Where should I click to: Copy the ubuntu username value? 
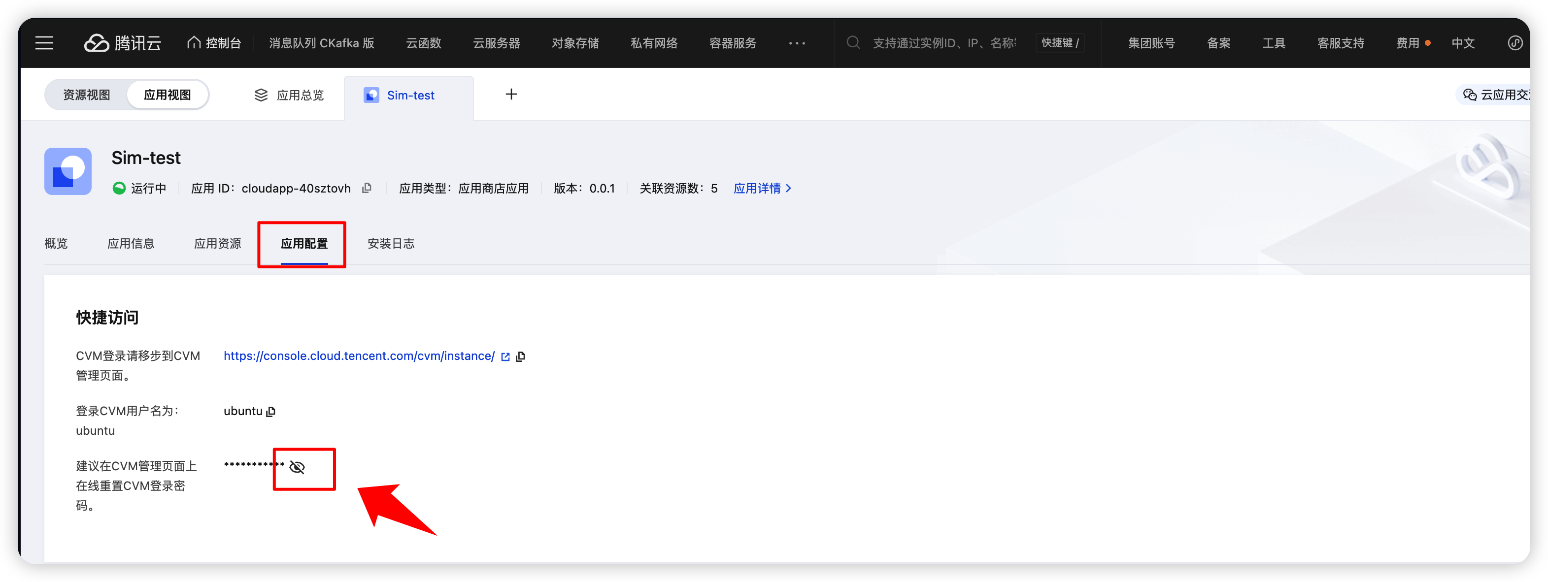pyautogui.click(x=271, y=412)
